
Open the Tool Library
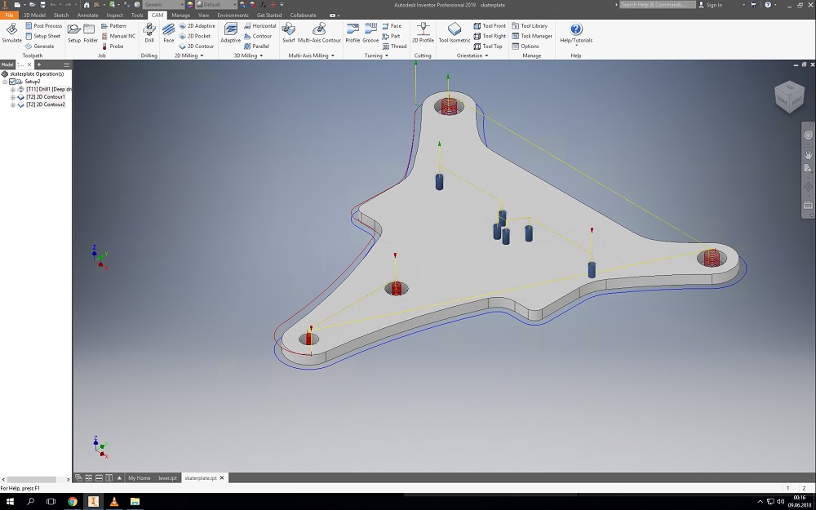tap(530, 26)
